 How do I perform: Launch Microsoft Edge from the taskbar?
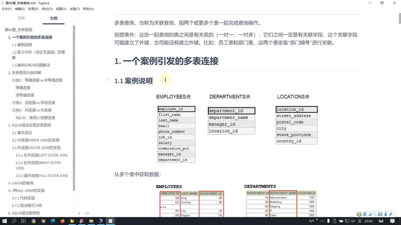click(53, 221)
